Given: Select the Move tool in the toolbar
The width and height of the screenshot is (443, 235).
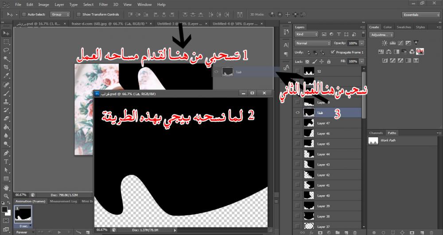Looking at the screenshot, I should pyautogui.click(x=6, y=33).
